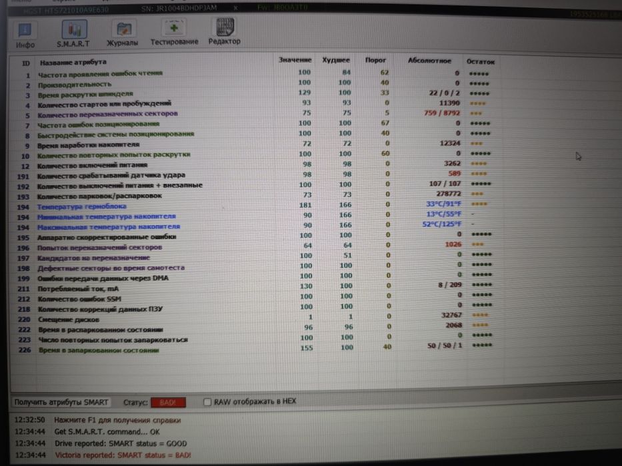The width and height of the screenshot is (622, 466).
Task: Click the absolute value 278772
Action: [x=448, y=194]
